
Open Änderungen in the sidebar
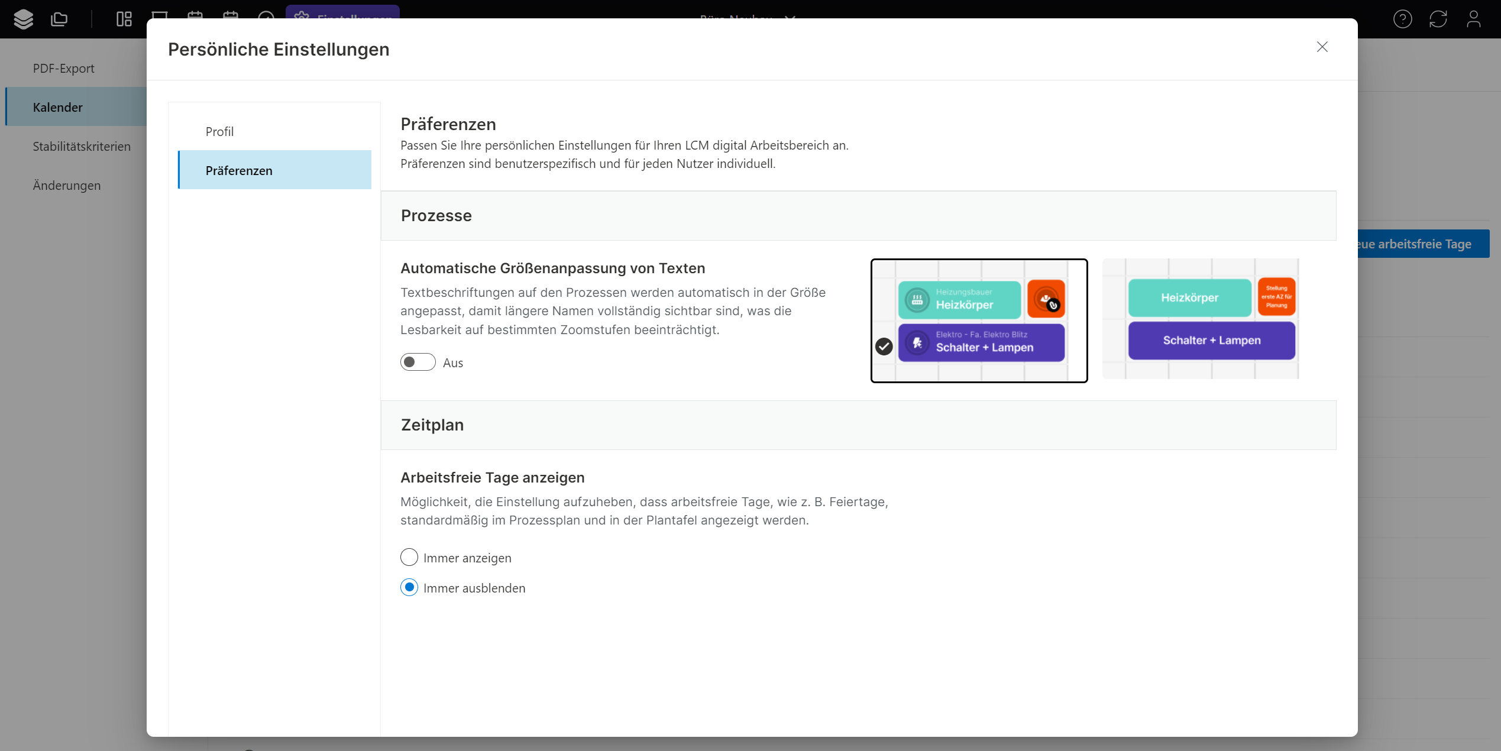66,185
